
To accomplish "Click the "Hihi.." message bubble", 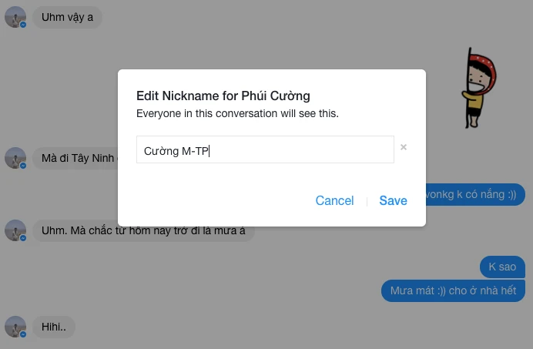I will pos(54,327).
